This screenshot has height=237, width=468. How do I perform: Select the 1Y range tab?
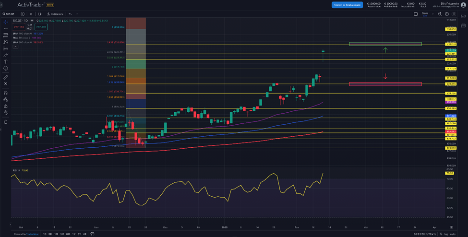coord(73,234)
